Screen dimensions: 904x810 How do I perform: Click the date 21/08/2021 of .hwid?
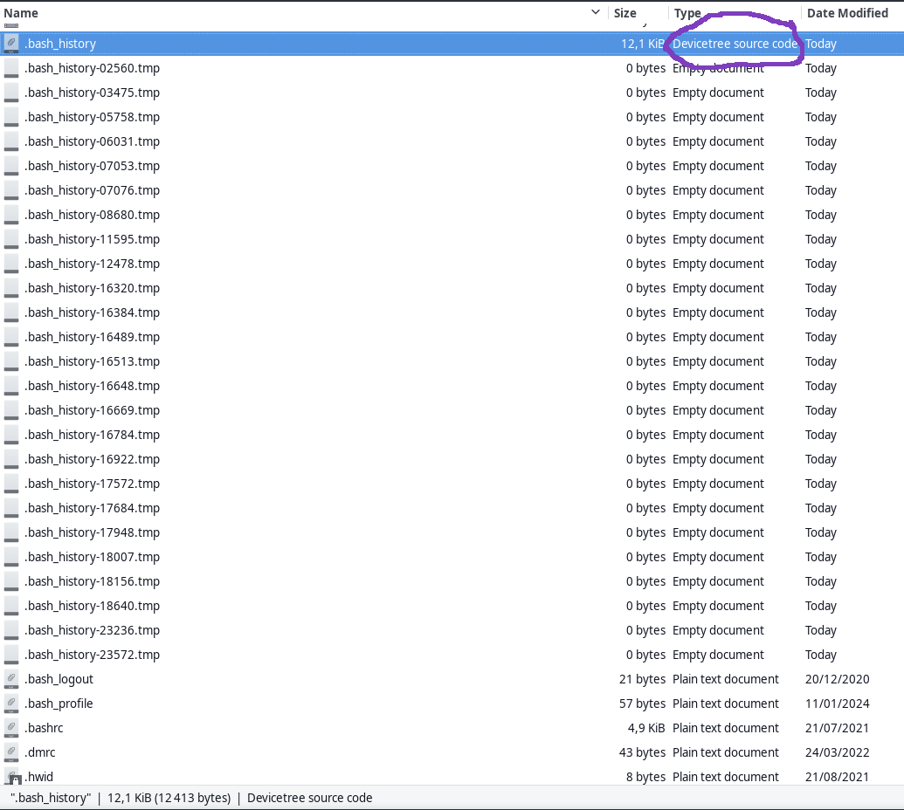point(837,777)
